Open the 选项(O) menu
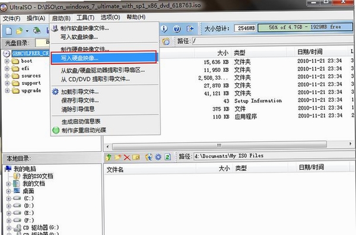Screen dimensions: 356x235 tap(110, 17)
